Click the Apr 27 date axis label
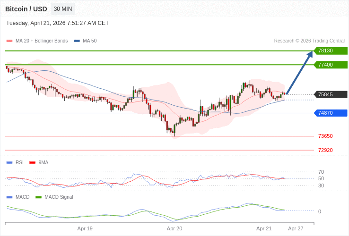 pos(296,228)
